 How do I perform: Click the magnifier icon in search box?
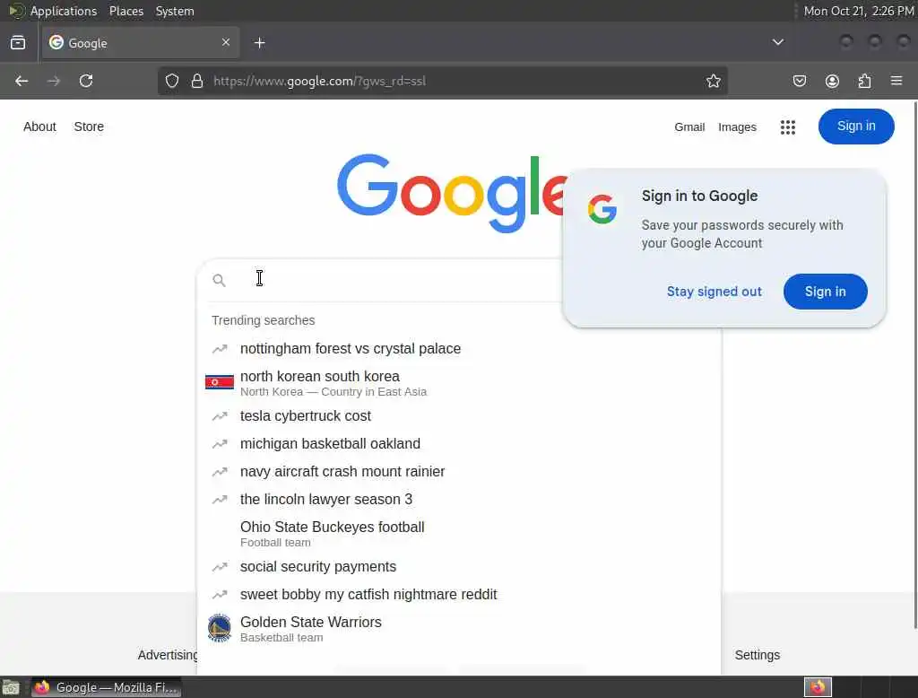pyautogui.click(x=219, y=281)
